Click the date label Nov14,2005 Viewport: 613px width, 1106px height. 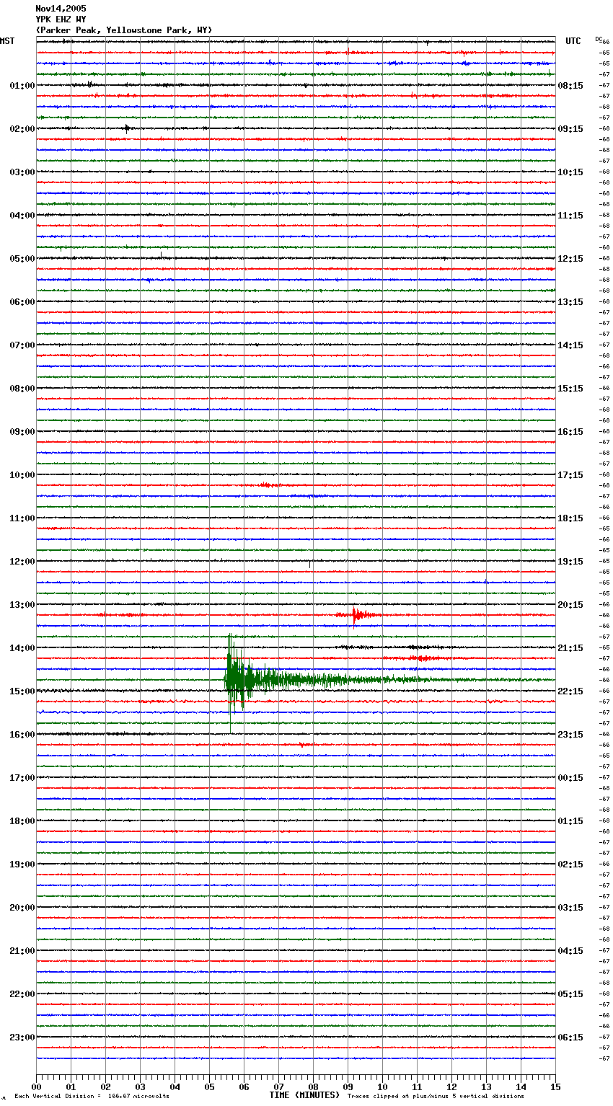(x=61, y=9)
